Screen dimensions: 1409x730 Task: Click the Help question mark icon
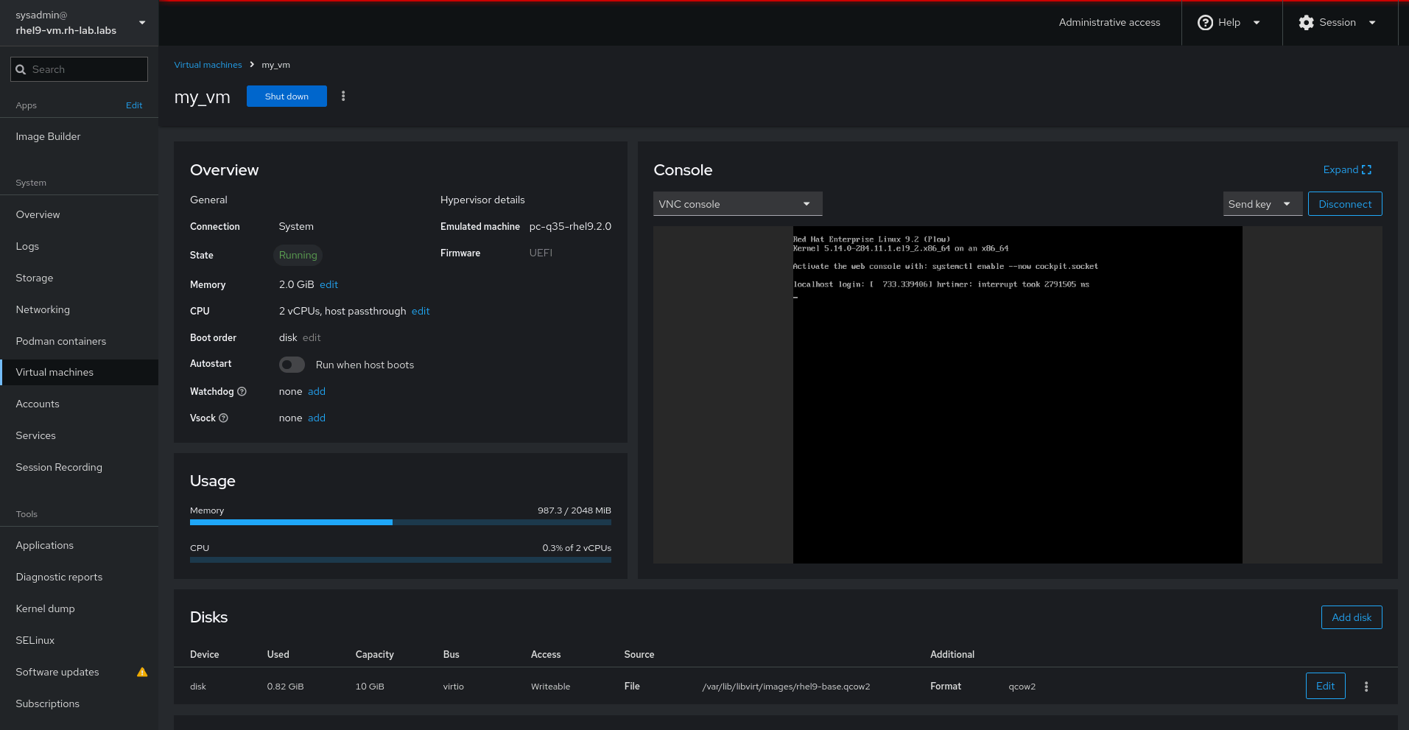click(1205, 23)
